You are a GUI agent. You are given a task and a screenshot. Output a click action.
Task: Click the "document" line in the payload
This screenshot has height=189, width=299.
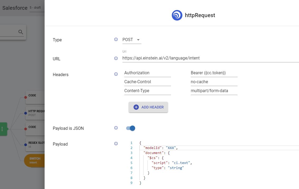[x=156, y=153]
